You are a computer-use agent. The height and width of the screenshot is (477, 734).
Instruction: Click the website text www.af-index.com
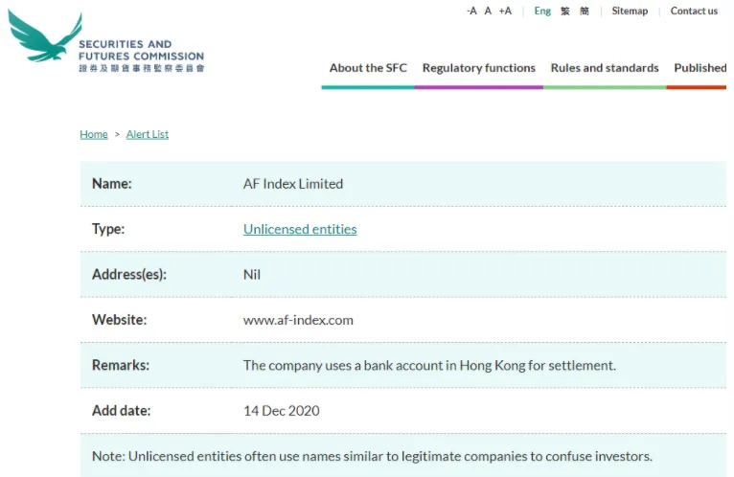pos(298,320)
